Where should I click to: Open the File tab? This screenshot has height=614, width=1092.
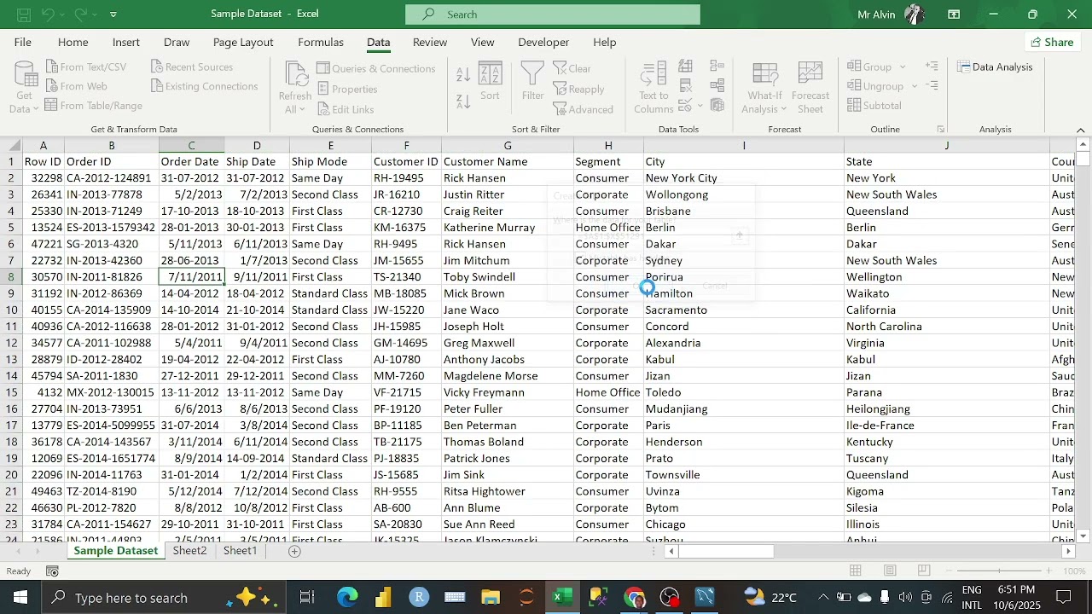[x=23, y=42]
